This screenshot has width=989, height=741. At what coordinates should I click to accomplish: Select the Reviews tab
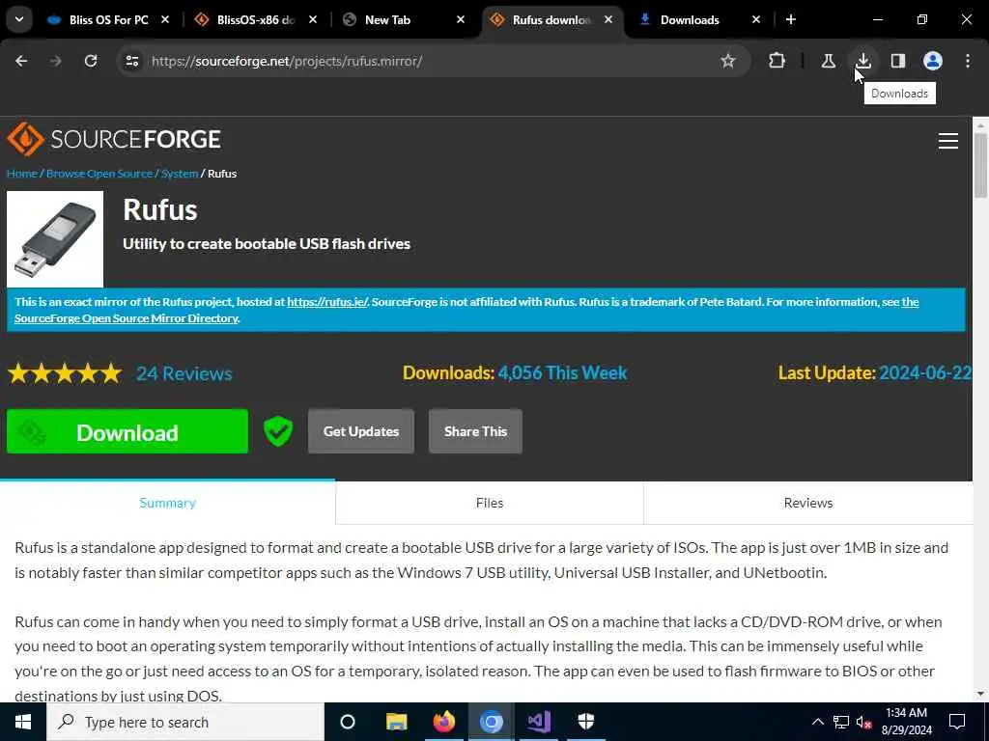click(x=808, y=503)
